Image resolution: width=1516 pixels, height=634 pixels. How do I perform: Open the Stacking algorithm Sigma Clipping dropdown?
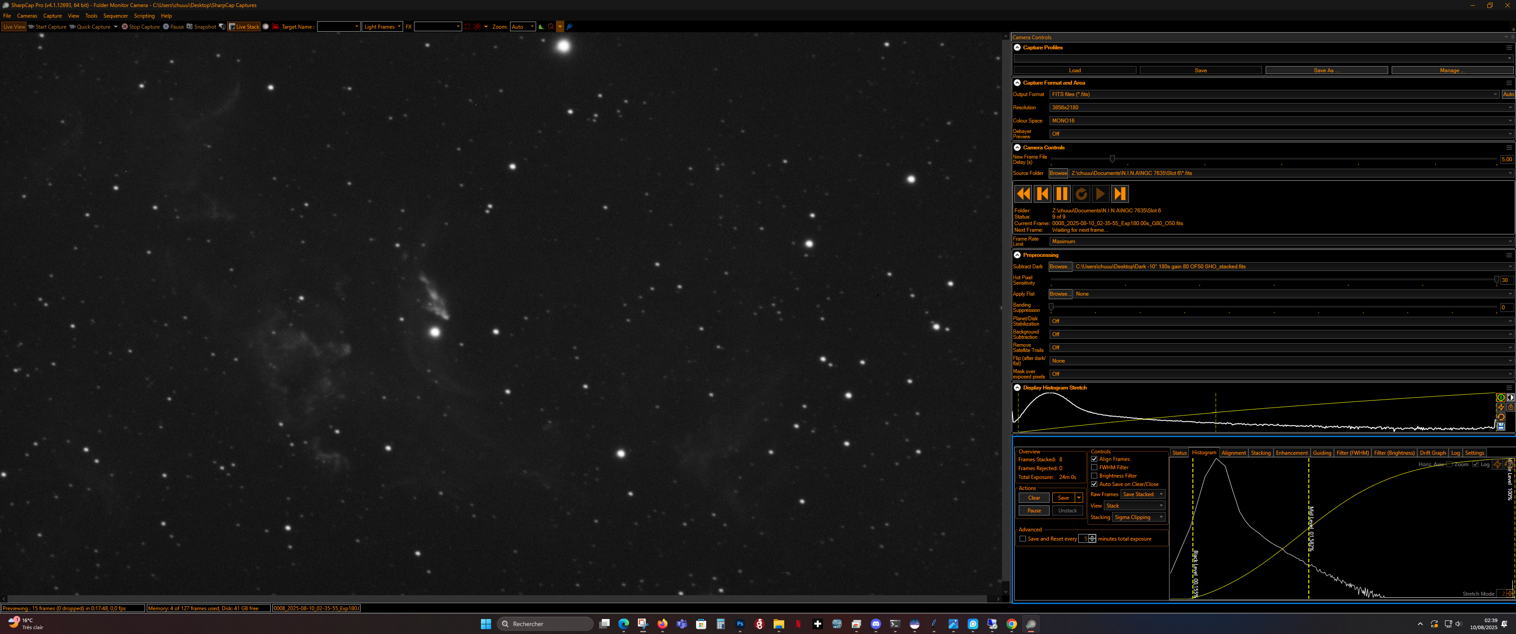[x=1138, y=517]
